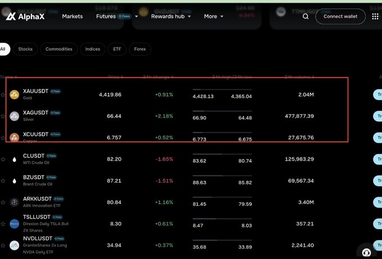Image resolution: width=382 pixels, height=259 pixels.
Task: Click the CLUSDT oil drop icon
Action: tap(15, 160)
